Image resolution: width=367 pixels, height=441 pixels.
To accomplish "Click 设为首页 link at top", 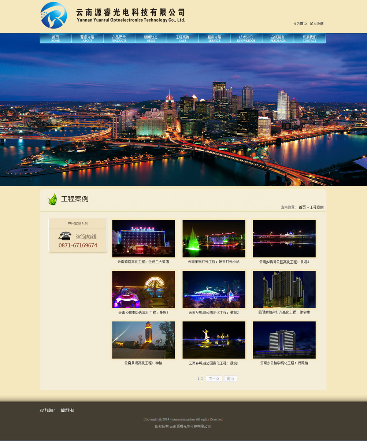I will (300, 24).
